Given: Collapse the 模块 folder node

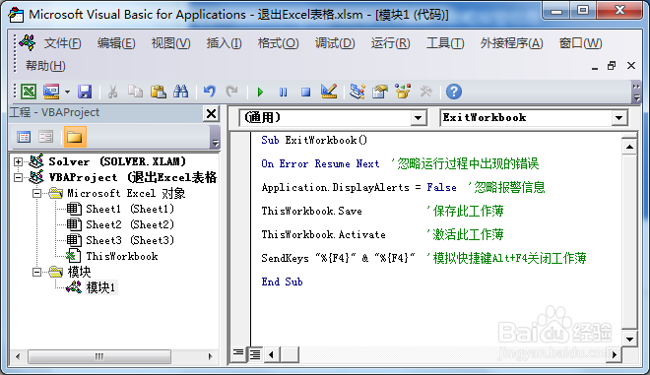Looking at the screenshot, I should [36, 272].
